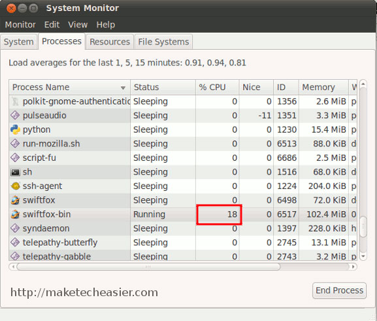
Task: Switch to the System tab
Action: [x=19, y=42]
